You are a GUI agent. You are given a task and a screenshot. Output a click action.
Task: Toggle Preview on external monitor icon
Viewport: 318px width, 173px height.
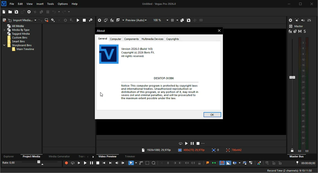(106, 20)
